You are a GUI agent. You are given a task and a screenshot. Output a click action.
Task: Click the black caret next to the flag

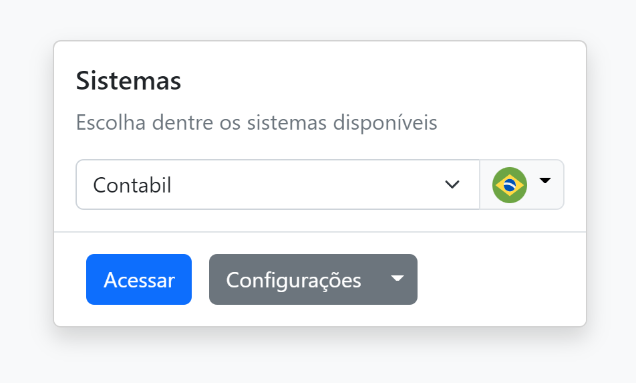coord(545,180)
